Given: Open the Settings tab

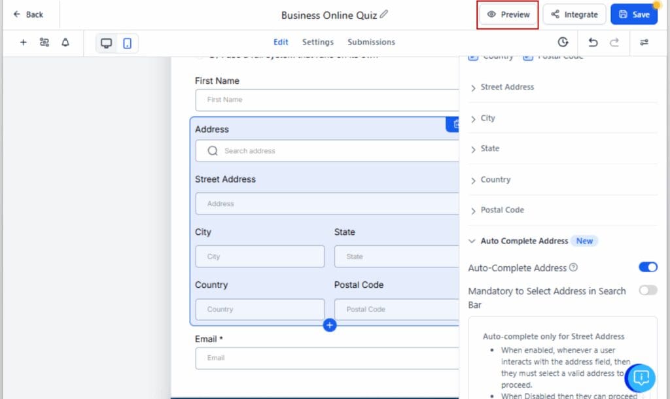Looking at the screenshot, I should click(x=318, y=41).
